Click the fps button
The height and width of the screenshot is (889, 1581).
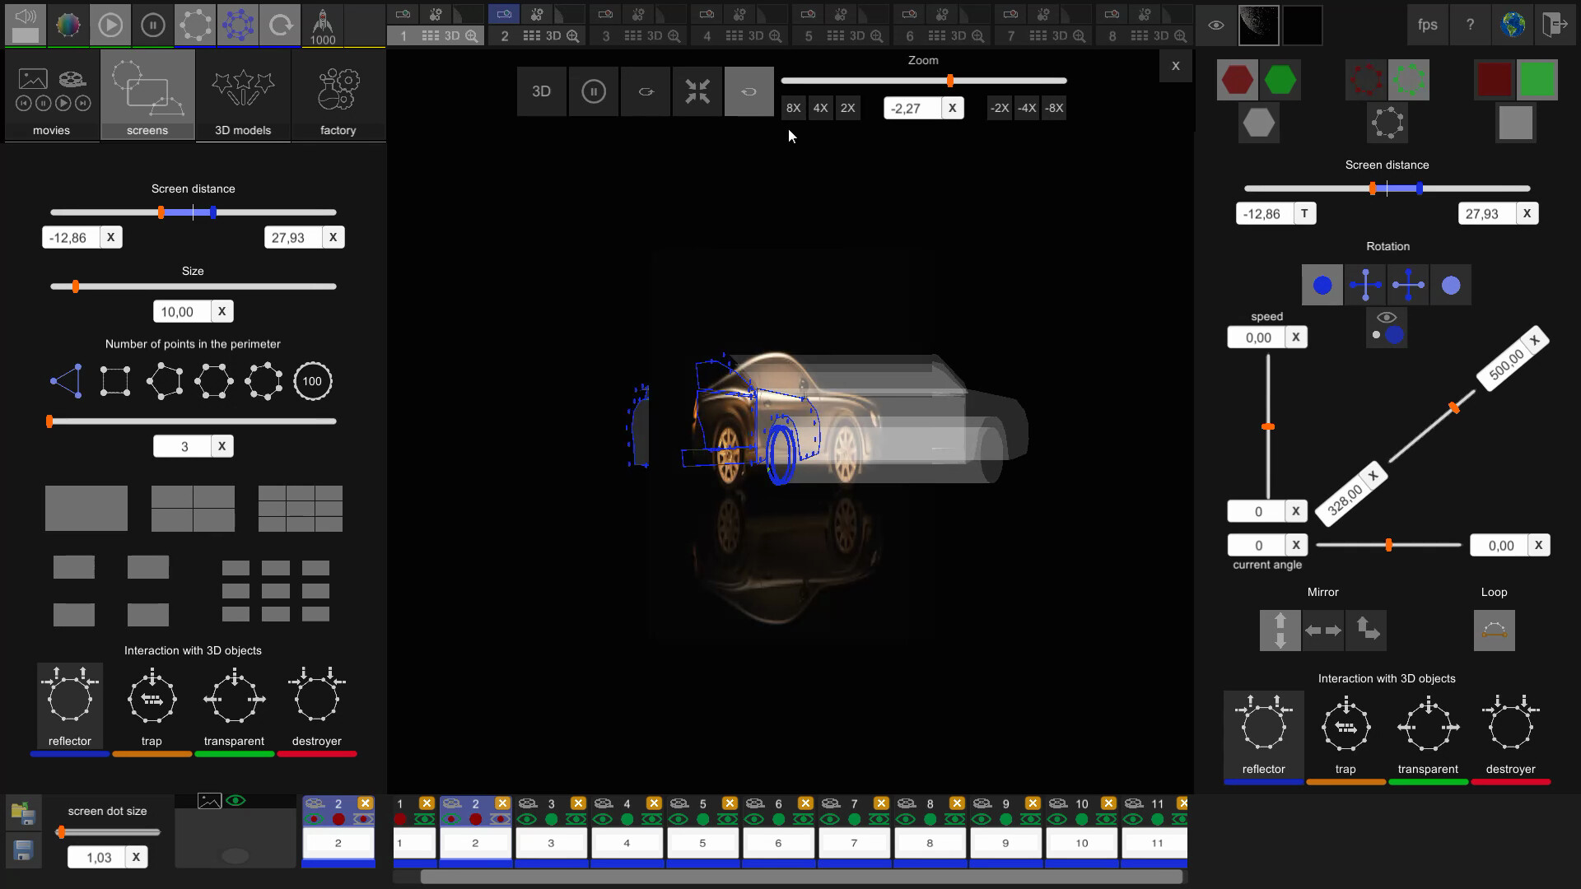tap(1427, 24)
